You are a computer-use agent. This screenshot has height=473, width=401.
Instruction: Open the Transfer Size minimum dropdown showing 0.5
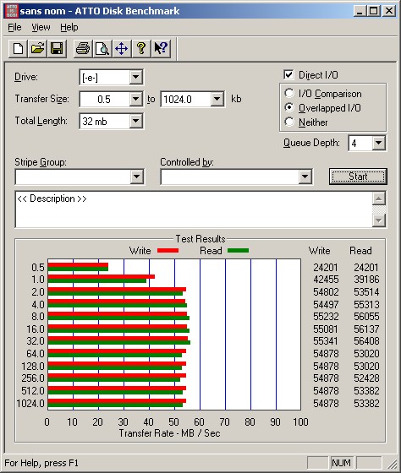click(136, 99)
